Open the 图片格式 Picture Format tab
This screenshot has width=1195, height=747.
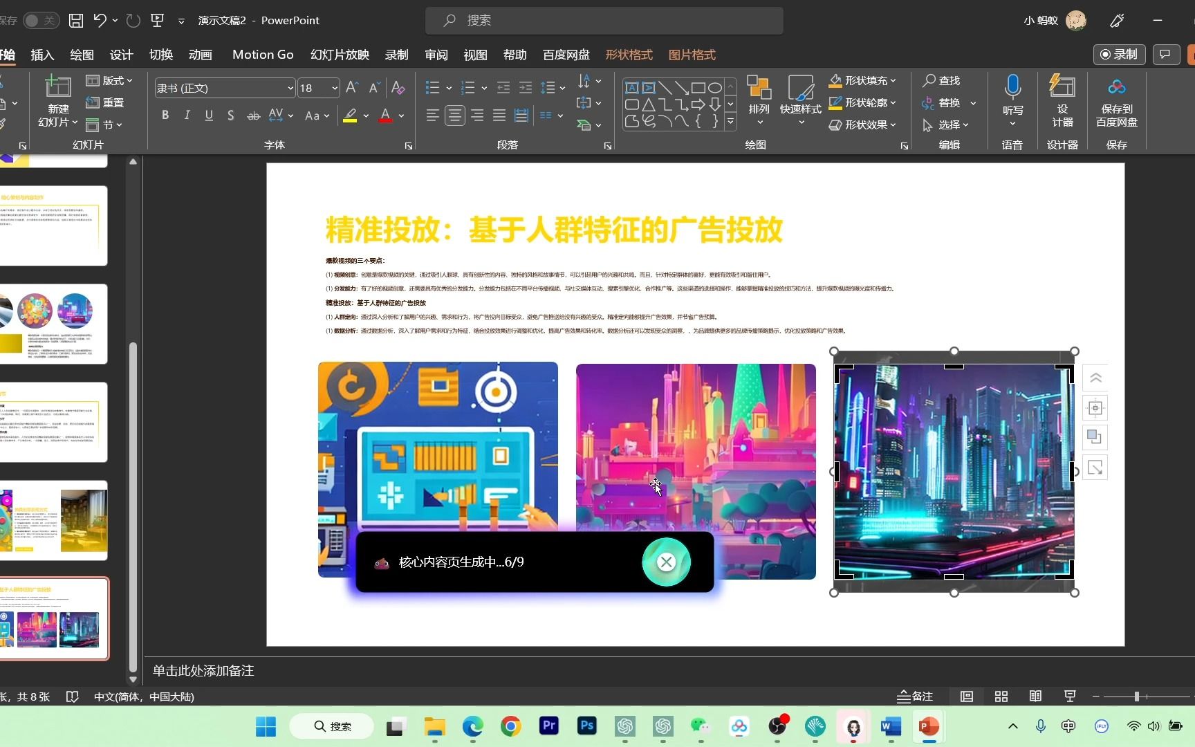click(692, 55)
